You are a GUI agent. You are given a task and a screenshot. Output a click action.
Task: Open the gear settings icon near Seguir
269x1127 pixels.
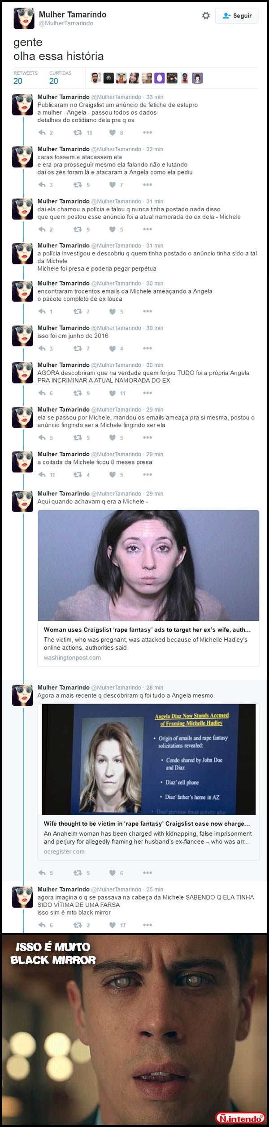206,16
